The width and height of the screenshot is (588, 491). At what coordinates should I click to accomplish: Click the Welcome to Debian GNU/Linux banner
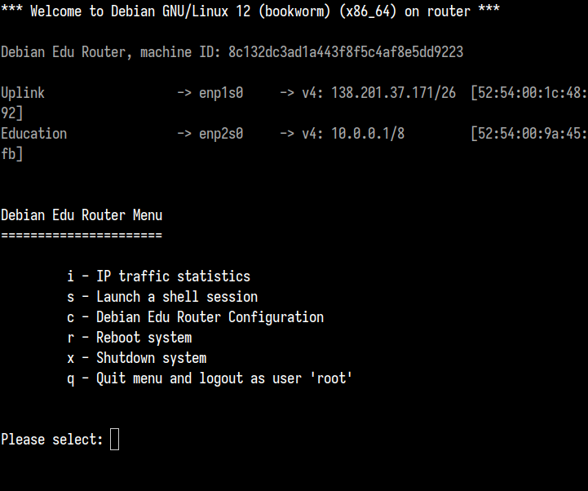[x=250, y=11]
